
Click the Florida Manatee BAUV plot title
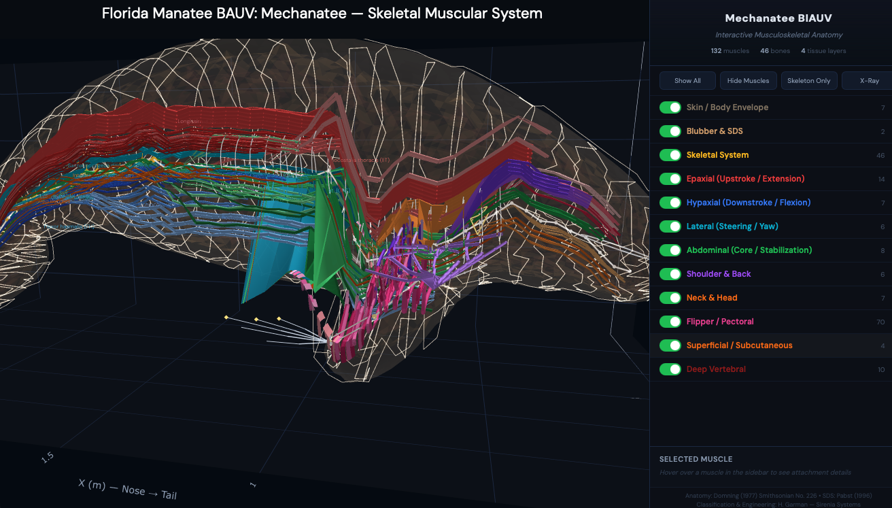[x=322, y=13]
